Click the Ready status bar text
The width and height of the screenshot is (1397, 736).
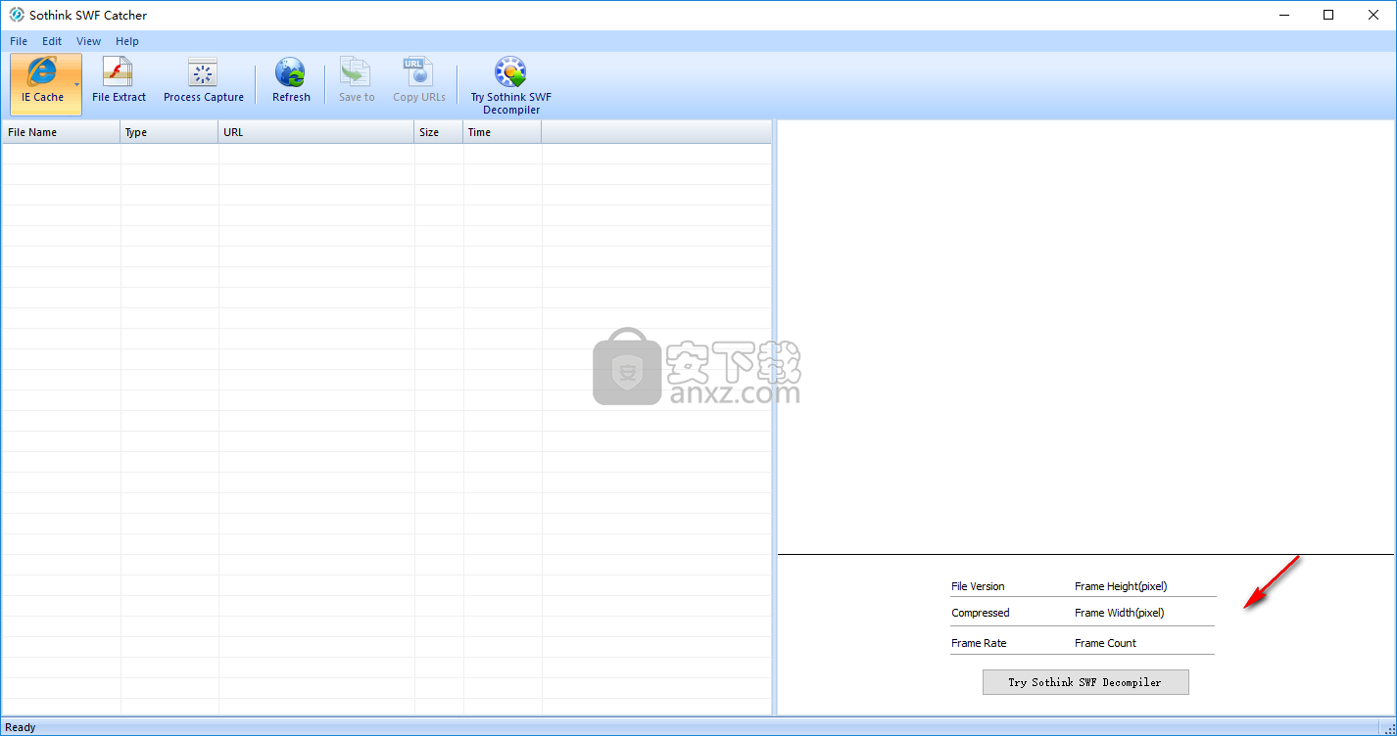pos(21,727)
